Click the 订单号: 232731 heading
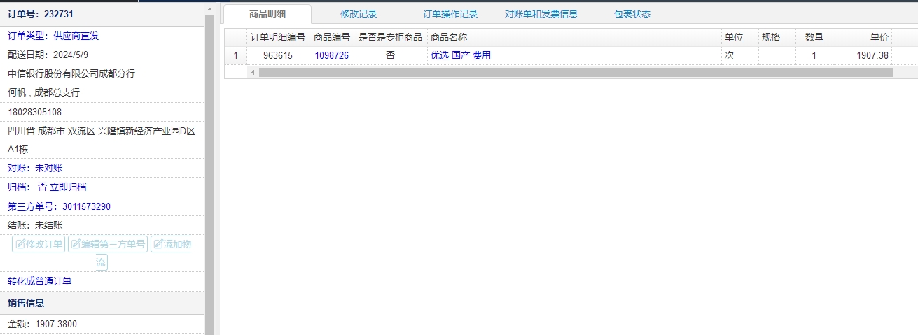The image size is (918, 335). point(41,14)
